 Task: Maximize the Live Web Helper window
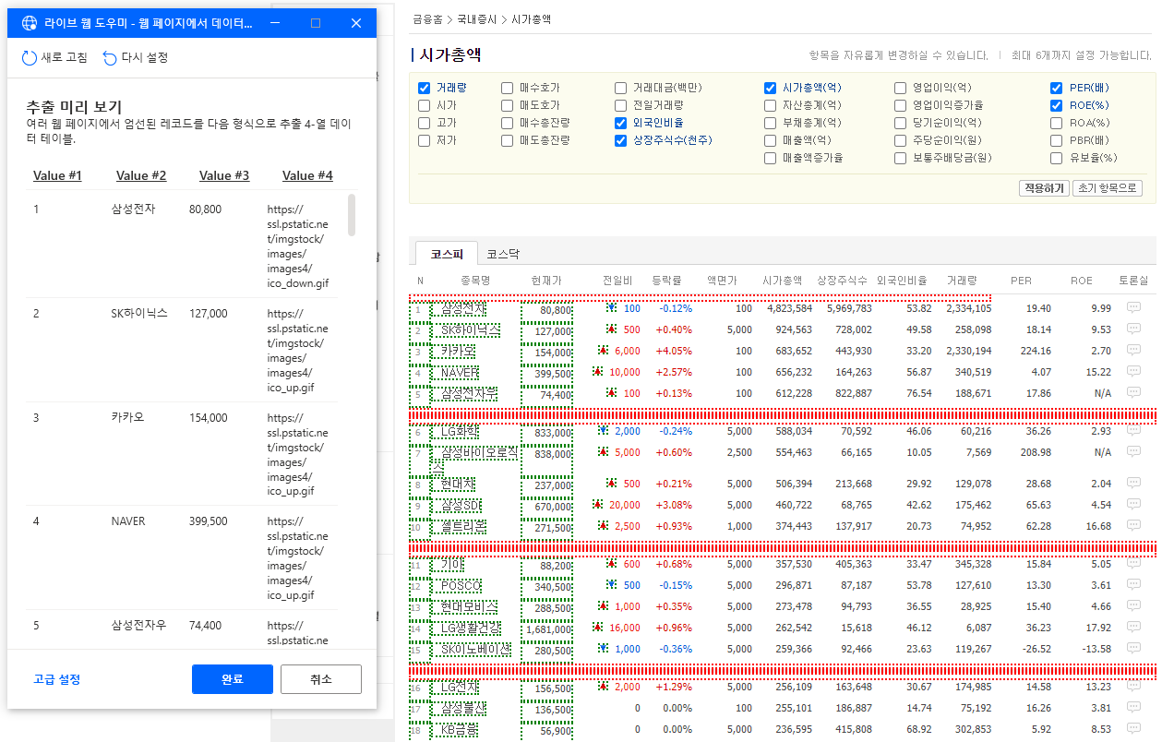coord(316,23)
